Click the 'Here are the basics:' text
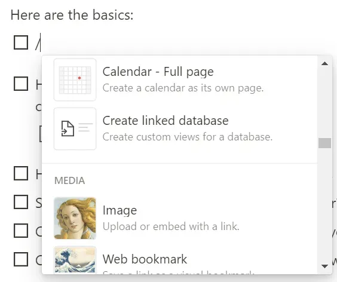The width and height of the screenshot is (337, 282). (72, 15)
